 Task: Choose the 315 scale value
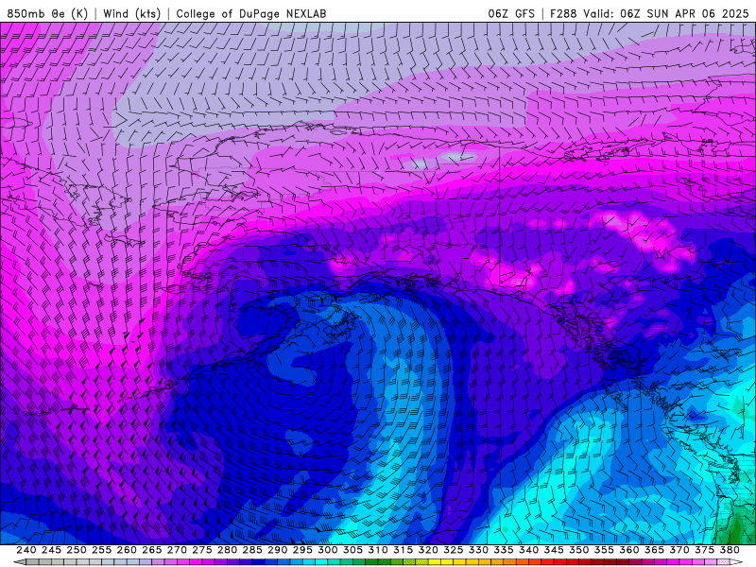(404, 550)
